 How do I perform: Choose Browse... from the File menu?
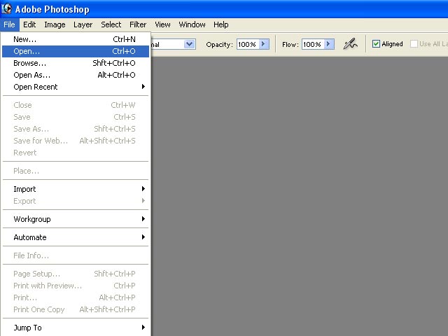coord(76,63)
